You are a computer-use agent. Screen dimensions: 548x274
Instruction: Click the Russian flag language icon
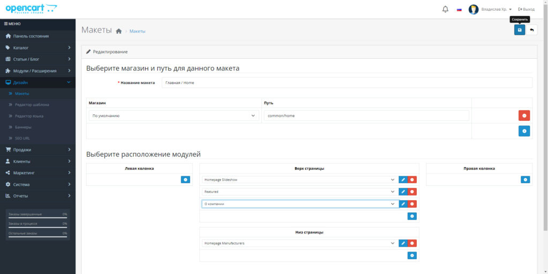point(459,10)
